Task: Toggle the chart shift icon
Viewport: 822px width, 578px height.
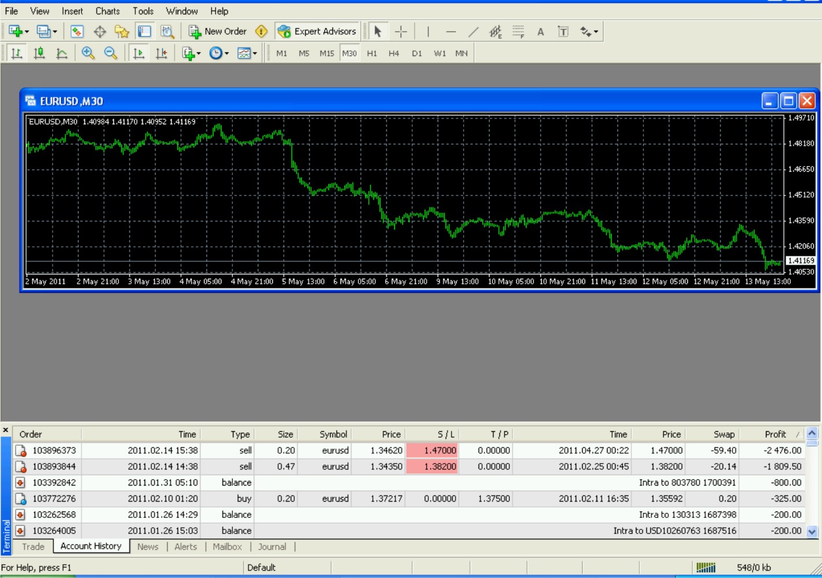Action: [161, 53]
